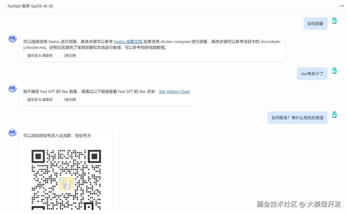Click 提示词 & 限定词 under the deployment answer
Screen dimensions: 347x214
pyautogui.click(x=39, y=55)
